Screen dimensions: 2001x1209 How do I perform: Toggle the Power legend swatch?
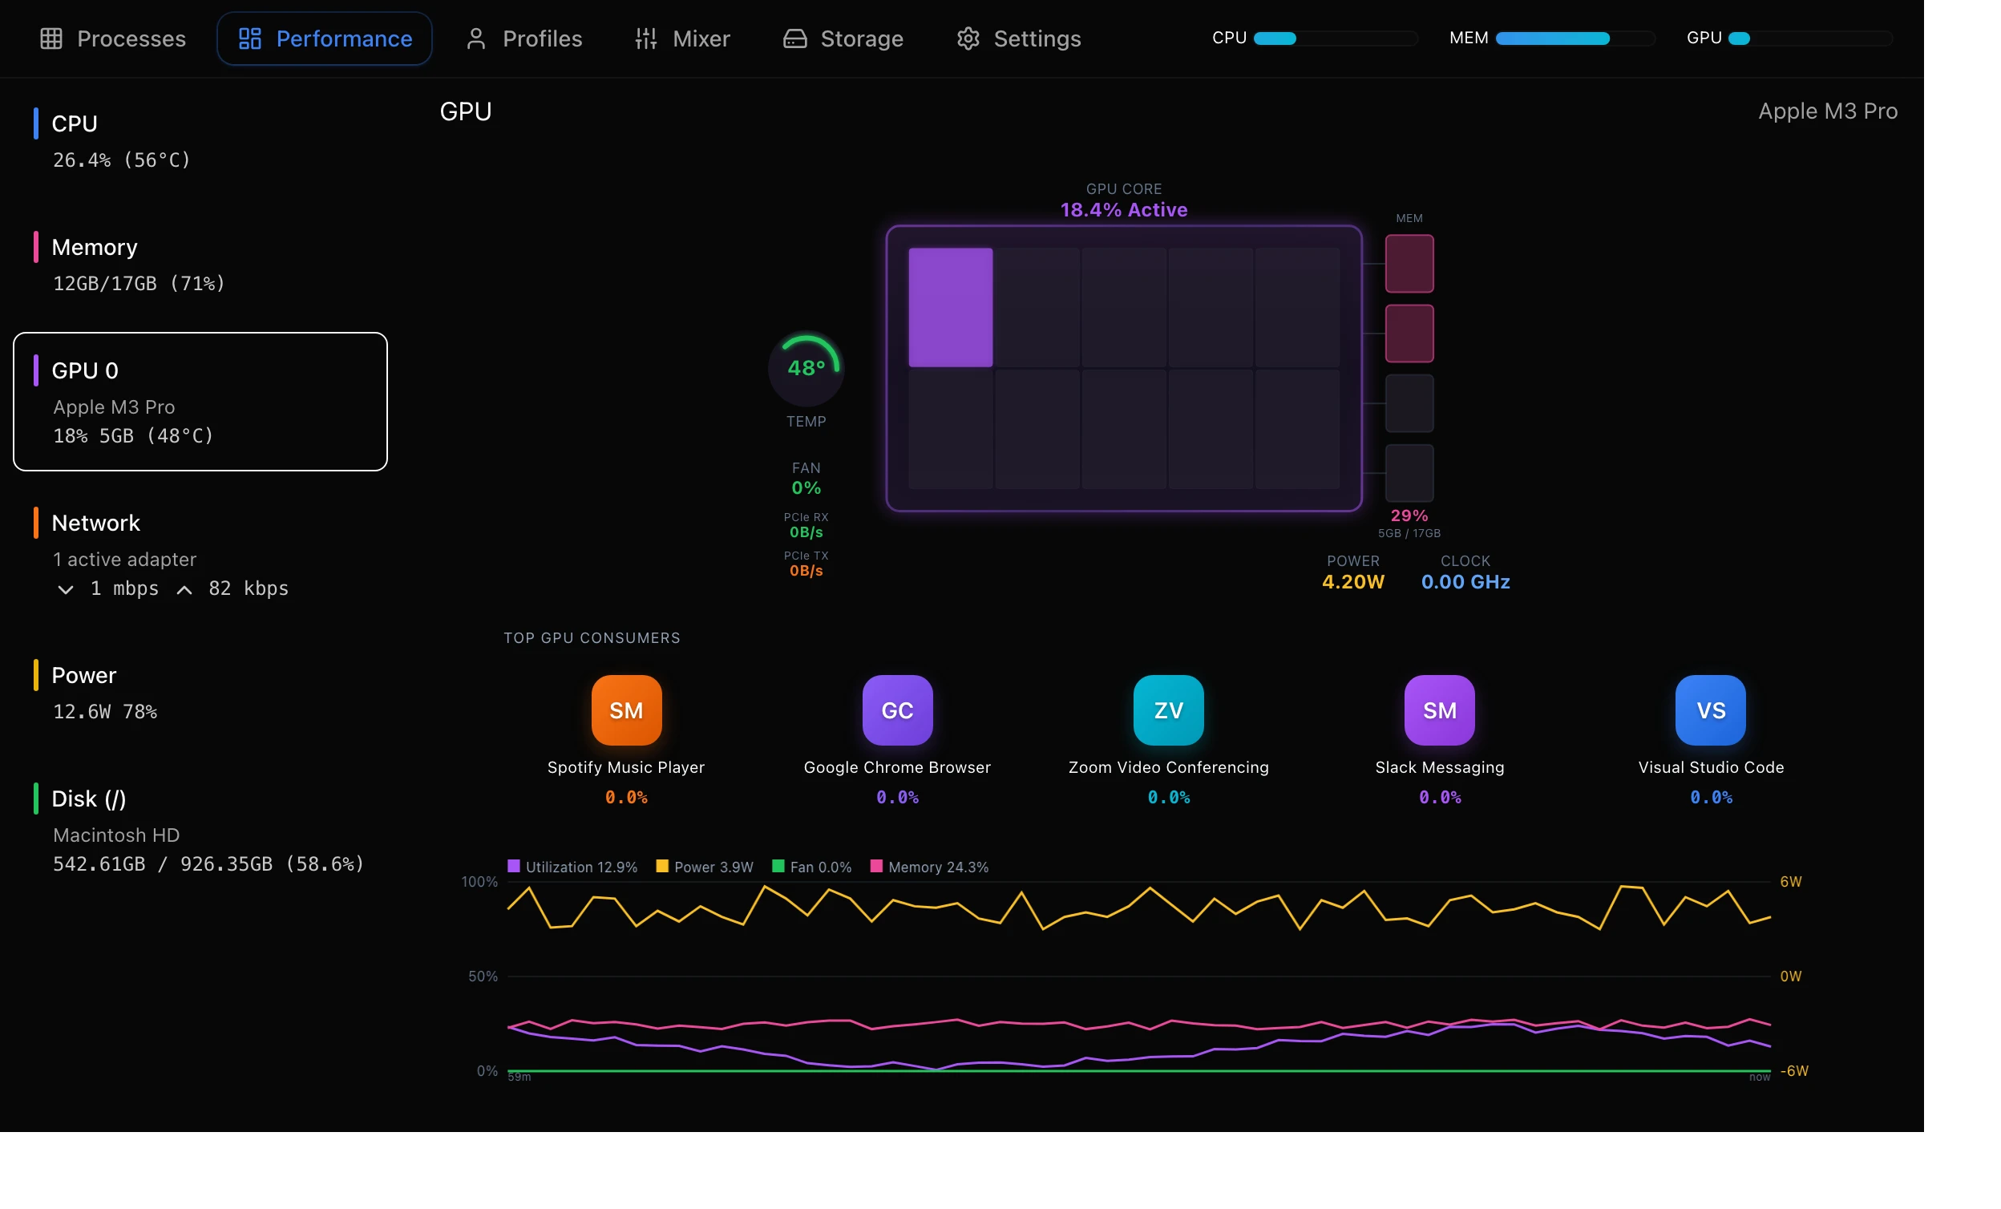coord(662,866)
